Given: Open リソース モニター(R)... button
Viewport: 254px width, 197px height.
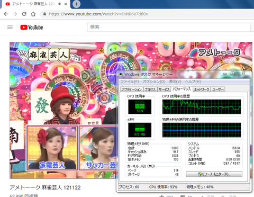Looking at the screenshot, I should [214, 174].
